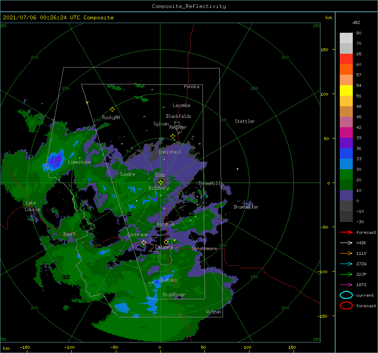Click the white 70-80 dBZ swatch
378x353 pixels.
tap(346, 38)
